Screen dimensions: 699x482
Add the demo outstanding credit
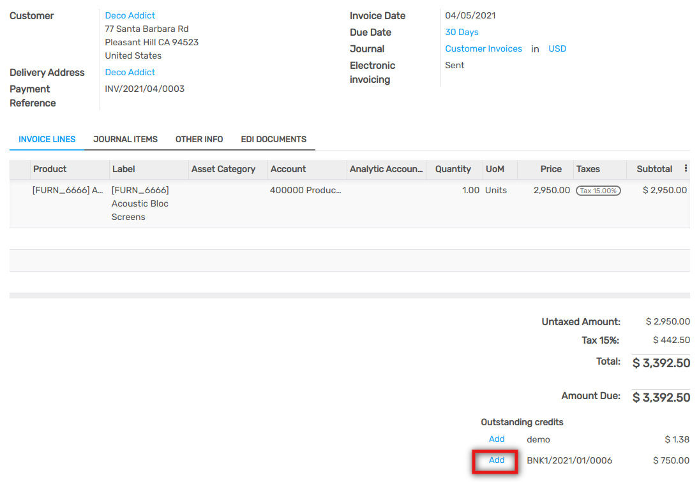click(497, 439)
